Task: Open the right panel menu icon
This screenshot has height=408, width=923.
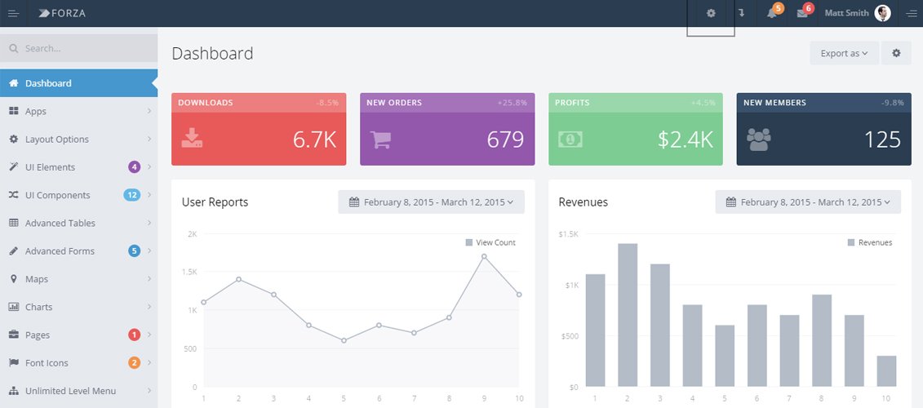Action: (911, 13)
